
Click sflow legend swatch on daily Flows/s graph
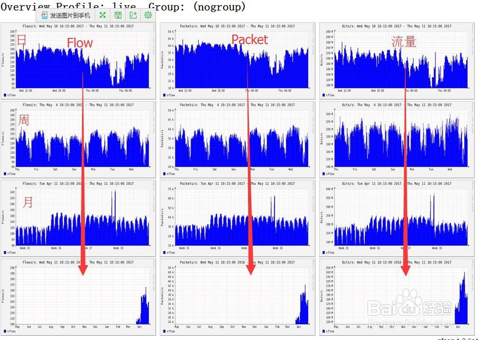click(x=5, y=95)
